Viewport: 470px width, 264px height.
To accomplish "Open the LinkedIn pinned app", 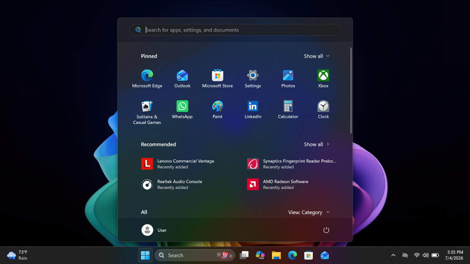I will (x=253, y=110).
